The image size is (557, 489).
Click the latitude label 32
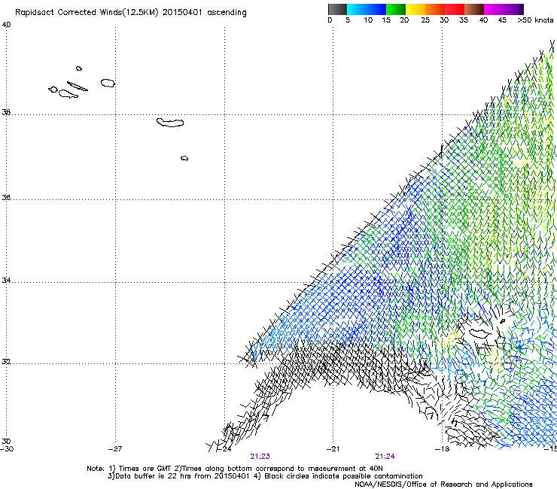click(6, 362)
